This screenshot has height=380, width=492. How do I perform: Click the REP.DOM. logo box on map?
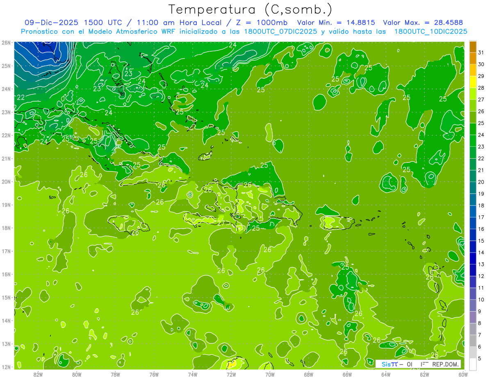tap(418, 364)
